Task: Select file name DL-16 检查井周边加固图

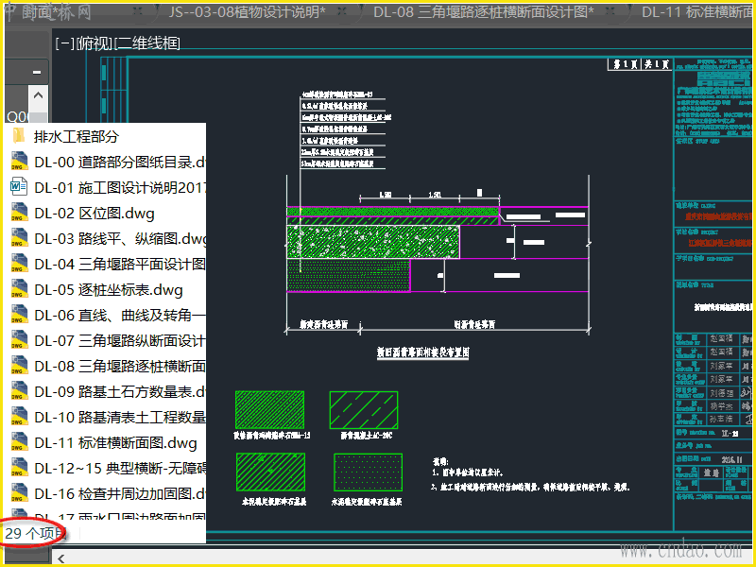Action: pyautogui.click(x=120, y=494)
